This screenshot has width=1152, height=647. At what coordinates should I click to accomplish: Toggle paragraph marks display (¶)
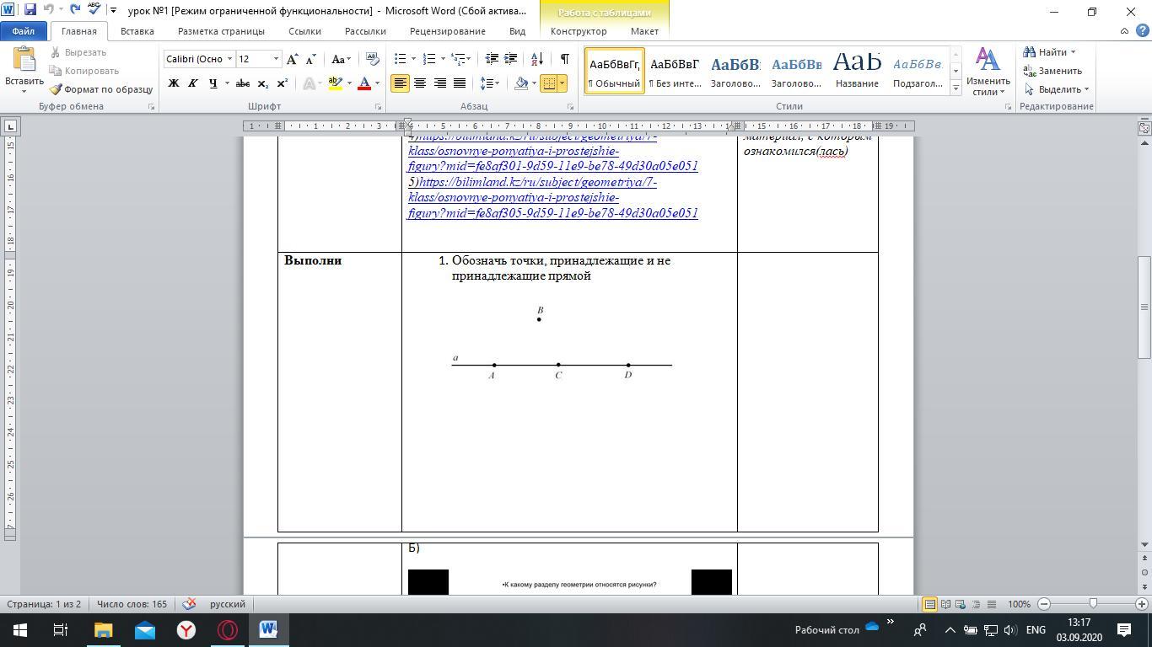(x=564, y=59)
